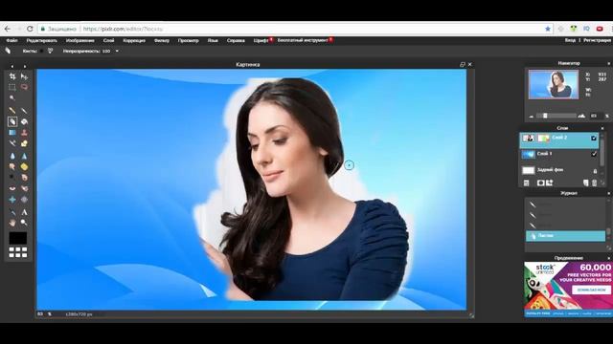Select the Blur tool
The height and width of the screenshot is (344, 613).
coord(12,156)
